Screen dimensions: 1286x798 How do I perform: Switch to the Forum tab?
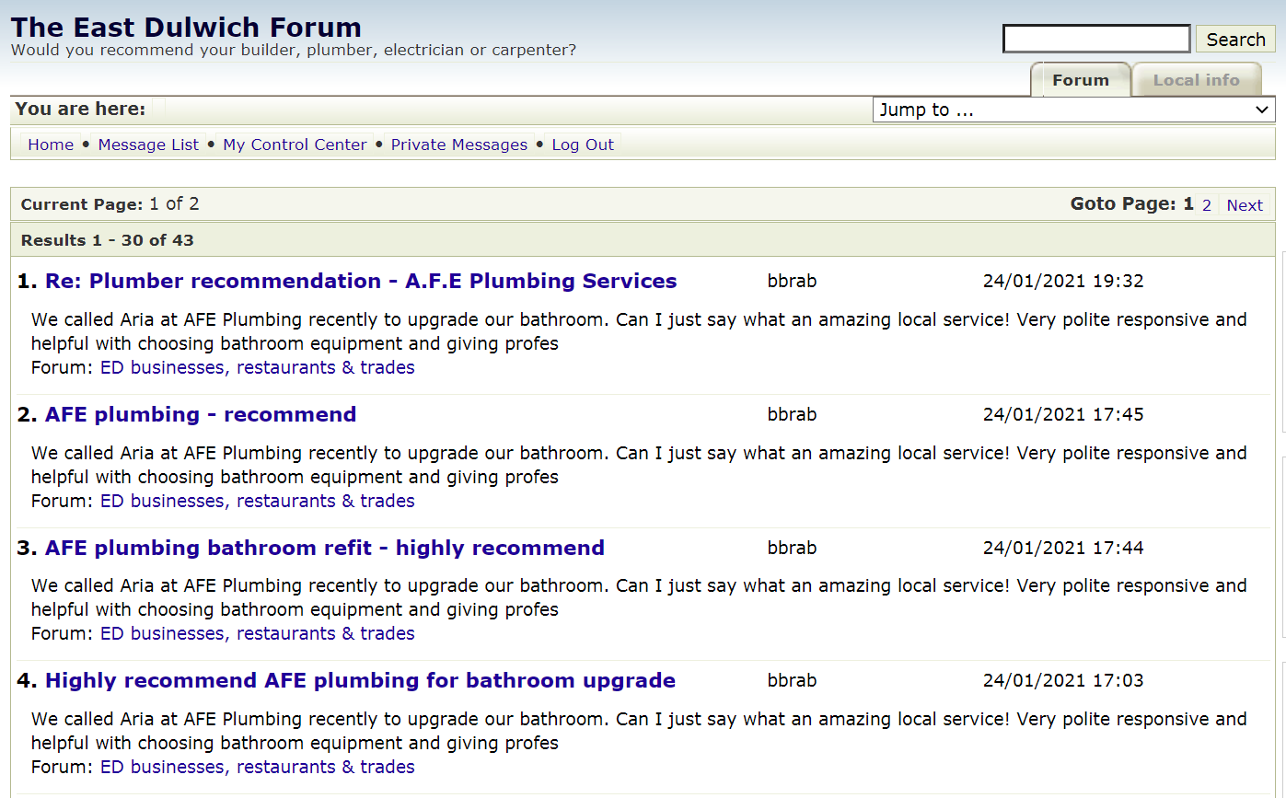pos(1080,80)
